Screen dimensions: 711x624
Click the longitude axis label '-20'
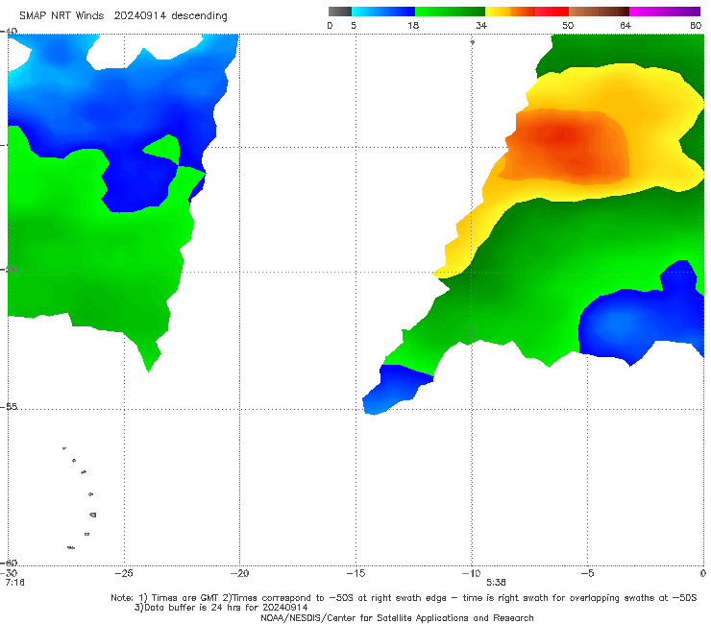(x=239, y=573)
